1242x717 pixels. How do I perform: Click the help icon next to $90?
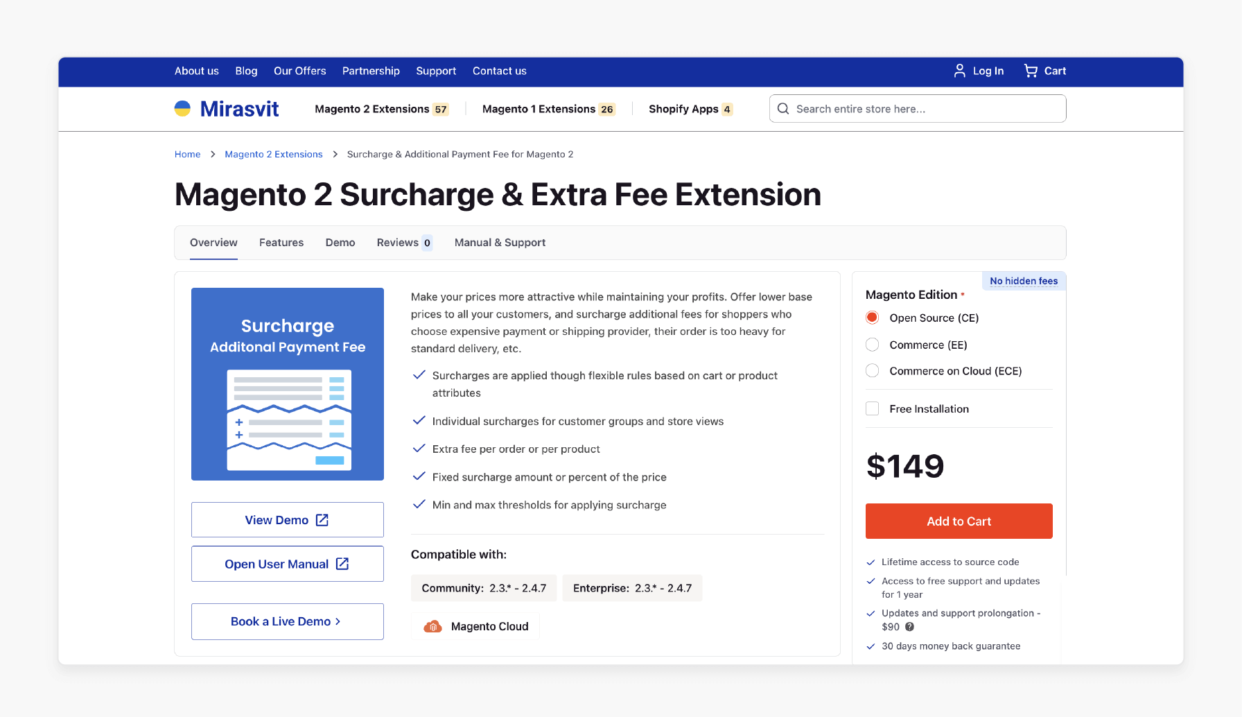click(910, 627)
